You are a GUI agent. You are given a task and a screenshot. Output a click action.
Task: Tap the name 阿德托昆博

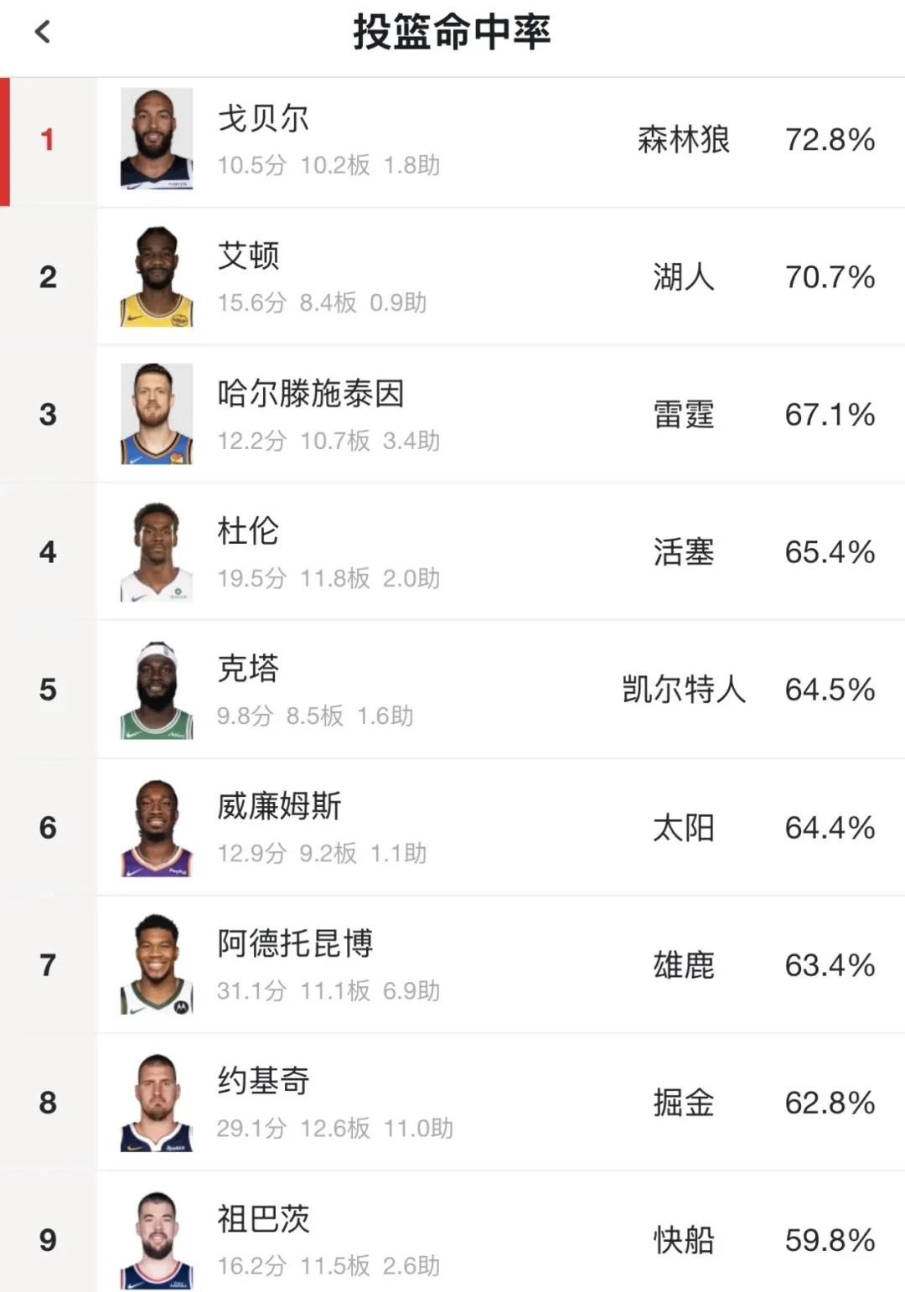pos(295,943)
